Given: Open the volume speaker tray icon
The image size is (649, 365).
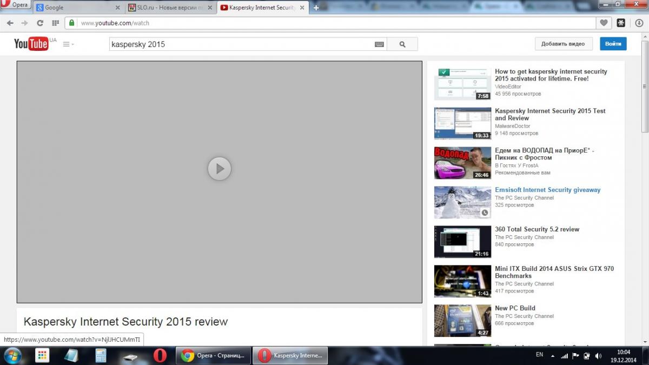Looking at the screenshot, I should point(598,356).
